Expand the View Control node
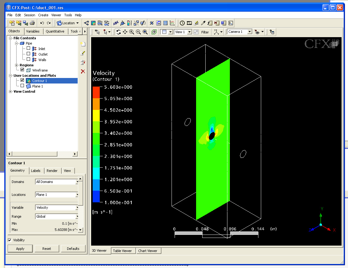The image size is (348, 268). click(10, 91)
